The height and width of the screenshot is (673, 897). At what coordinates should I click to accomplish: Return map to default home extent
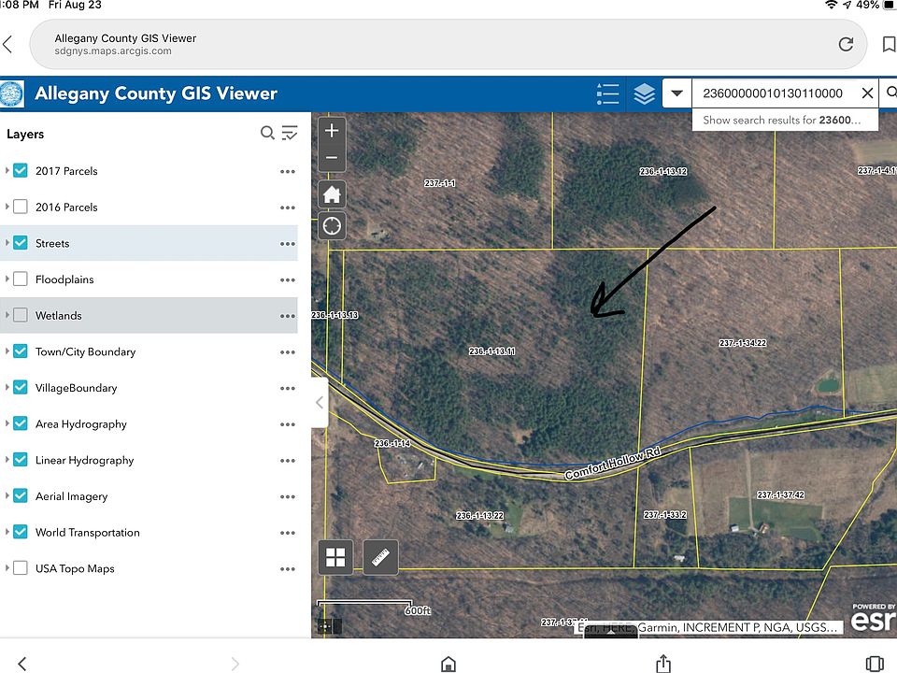click(332, 194)
